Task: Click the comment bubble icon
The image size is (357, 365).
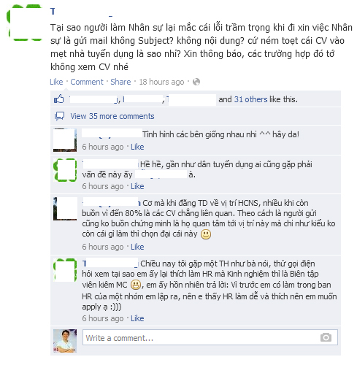Action: [60, 116]
